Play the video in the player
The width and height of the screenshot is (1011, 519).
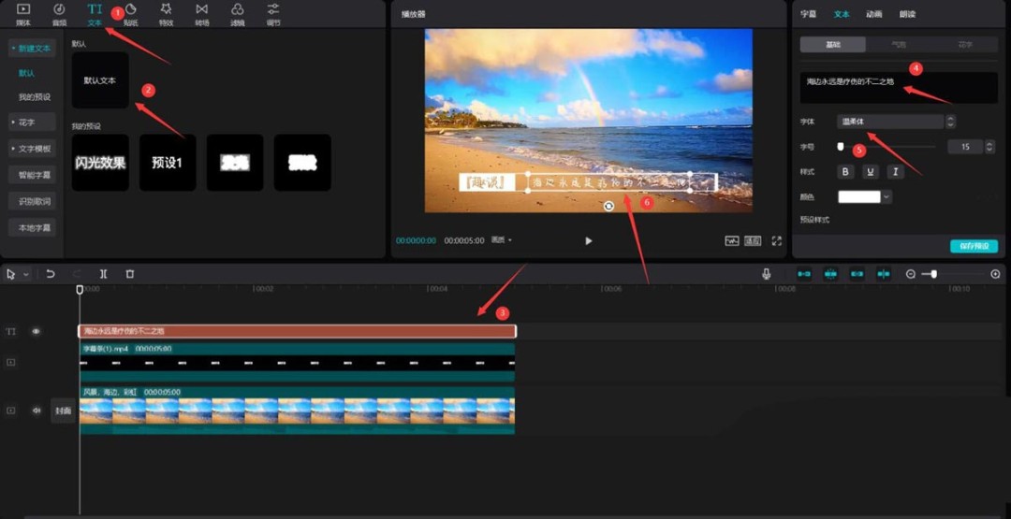(x=589, y=240)
